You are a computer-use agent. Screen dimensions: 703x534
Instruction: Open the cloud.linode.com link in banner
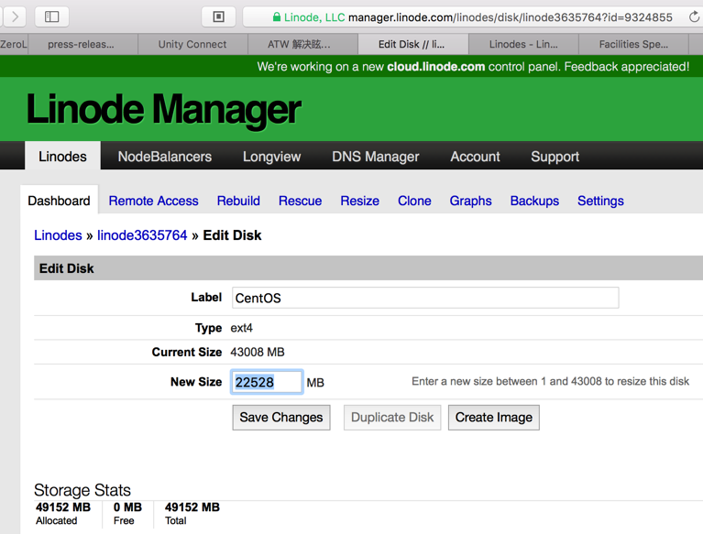(x=435, y=67)
